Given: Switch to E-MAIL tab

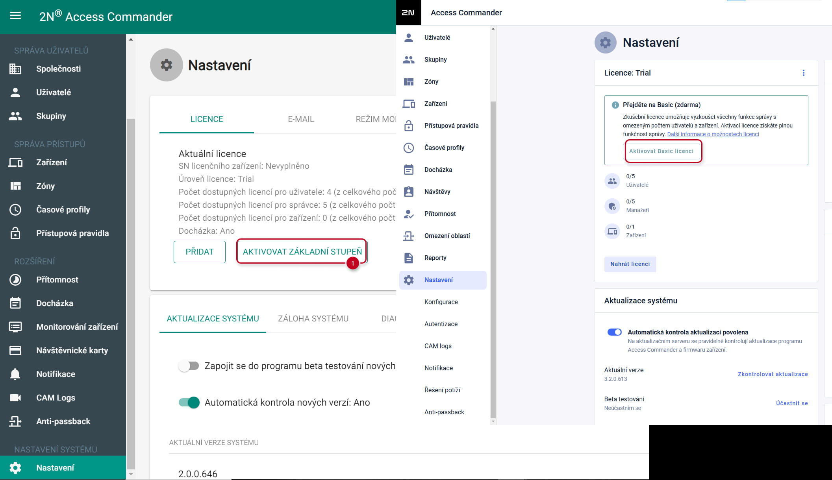Looking at the screenshot, I should pyautogui.click(x=301, y=119).
